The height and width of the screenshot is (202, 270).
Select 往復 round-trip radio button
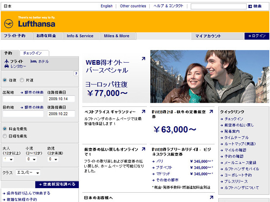click(5, 80)
